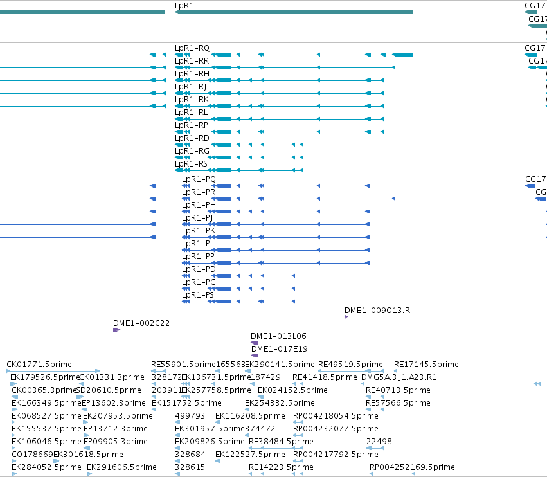Select EST EK254332.5prime
547x477 pixels.
click(x=280, y=403)
